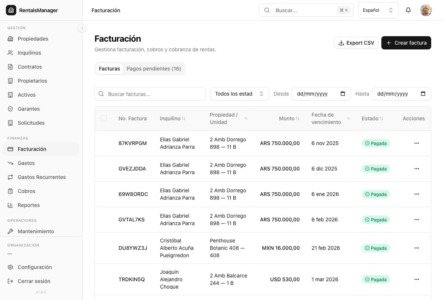This screenshot has height=300, width=443.
Task: Click the notification bell icon
Action: point(408,10)
